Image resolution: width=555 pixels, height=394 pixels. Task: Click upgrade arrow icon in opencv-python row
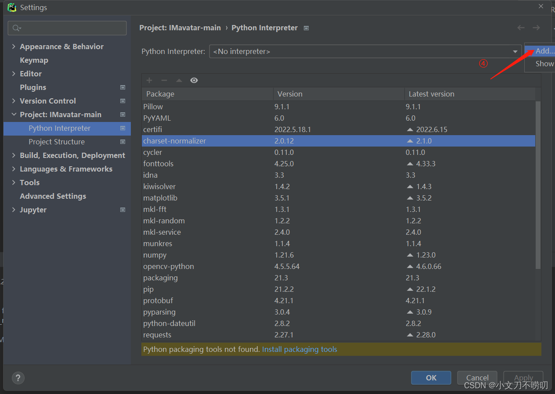[410, 267]
